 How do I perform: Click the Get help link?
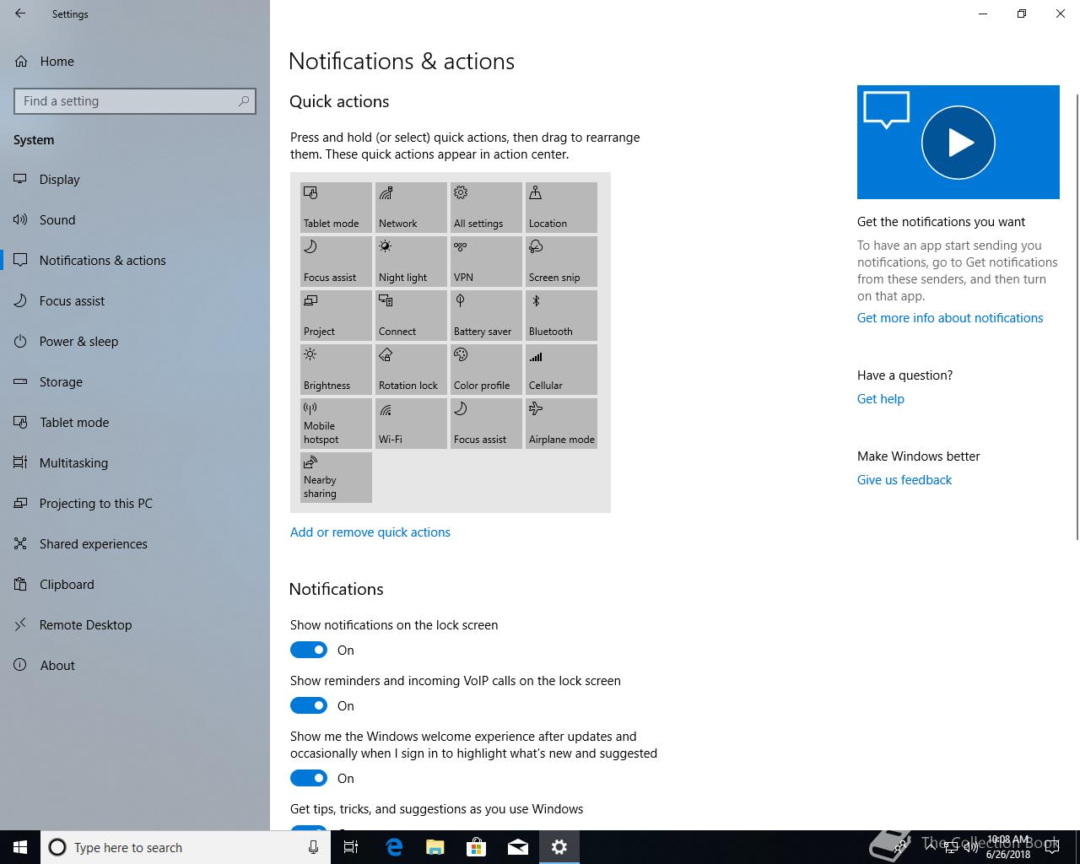[881, 399]
